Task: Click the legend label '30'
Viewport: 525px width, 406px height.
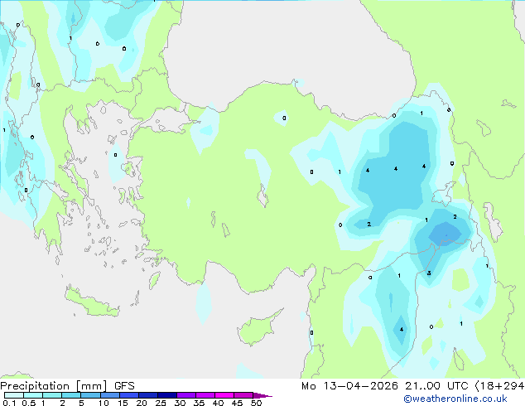Action: (x=180, y=403)
